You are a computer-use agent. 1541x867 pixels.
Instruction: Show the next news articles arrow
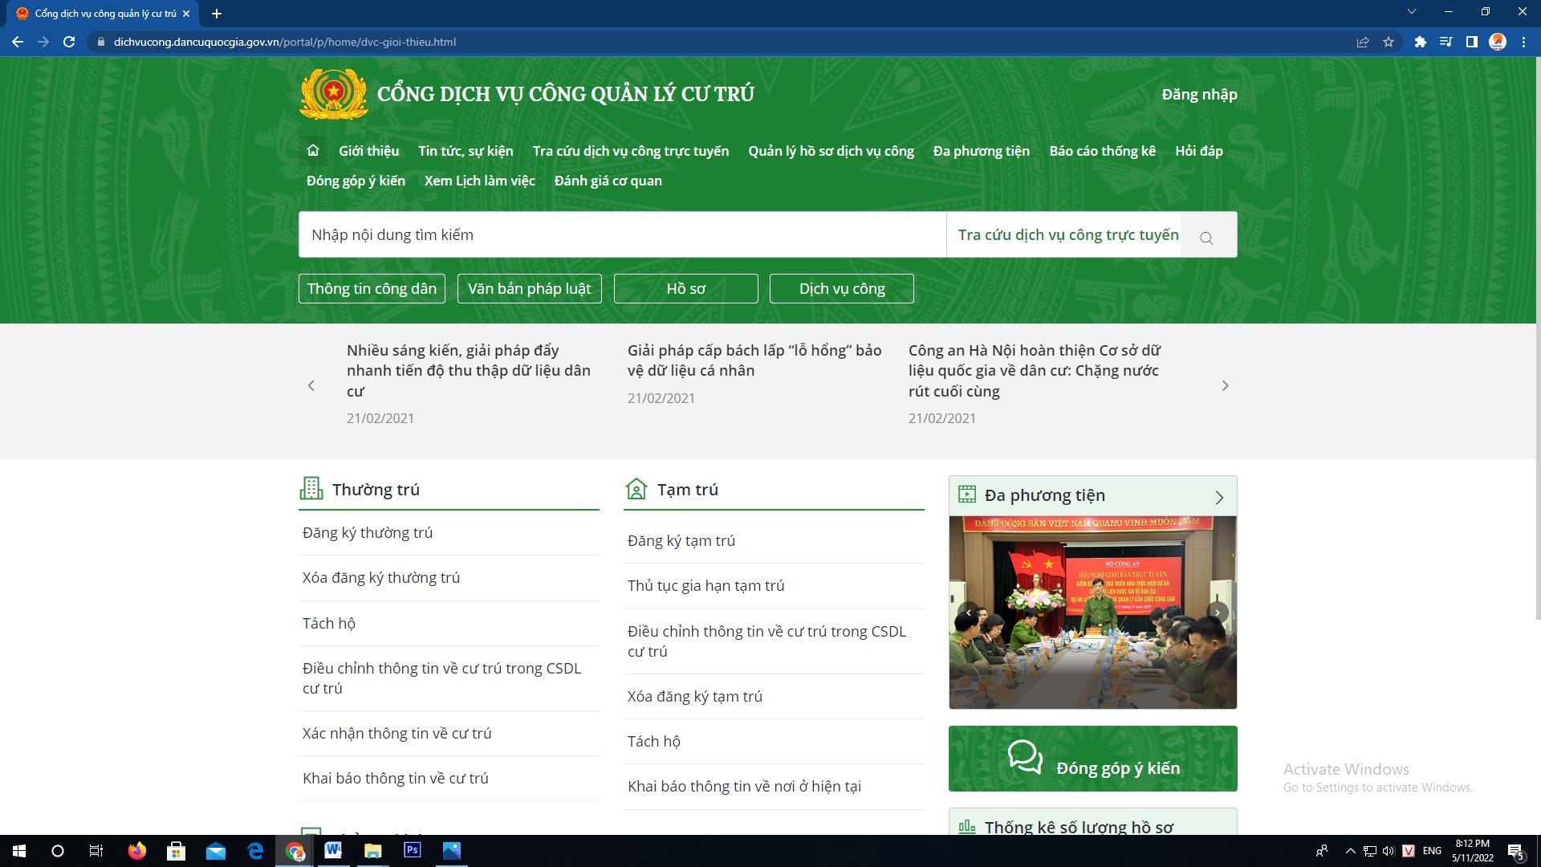coord(1225,386)
